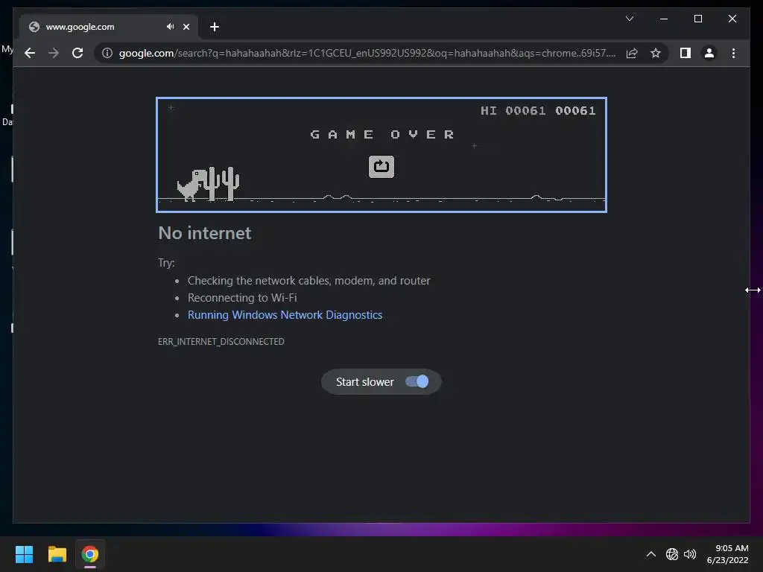Viewport: 763px width, 572px height.
Task: Close the www.google.com tab
Action: pos(186,27)
